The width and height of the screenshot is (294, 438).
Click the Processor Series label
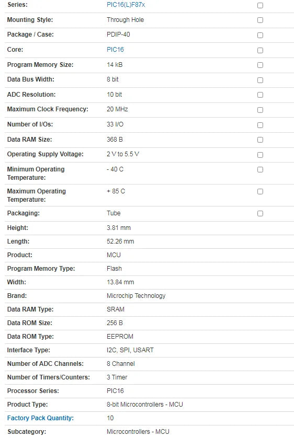coord(33,391)
